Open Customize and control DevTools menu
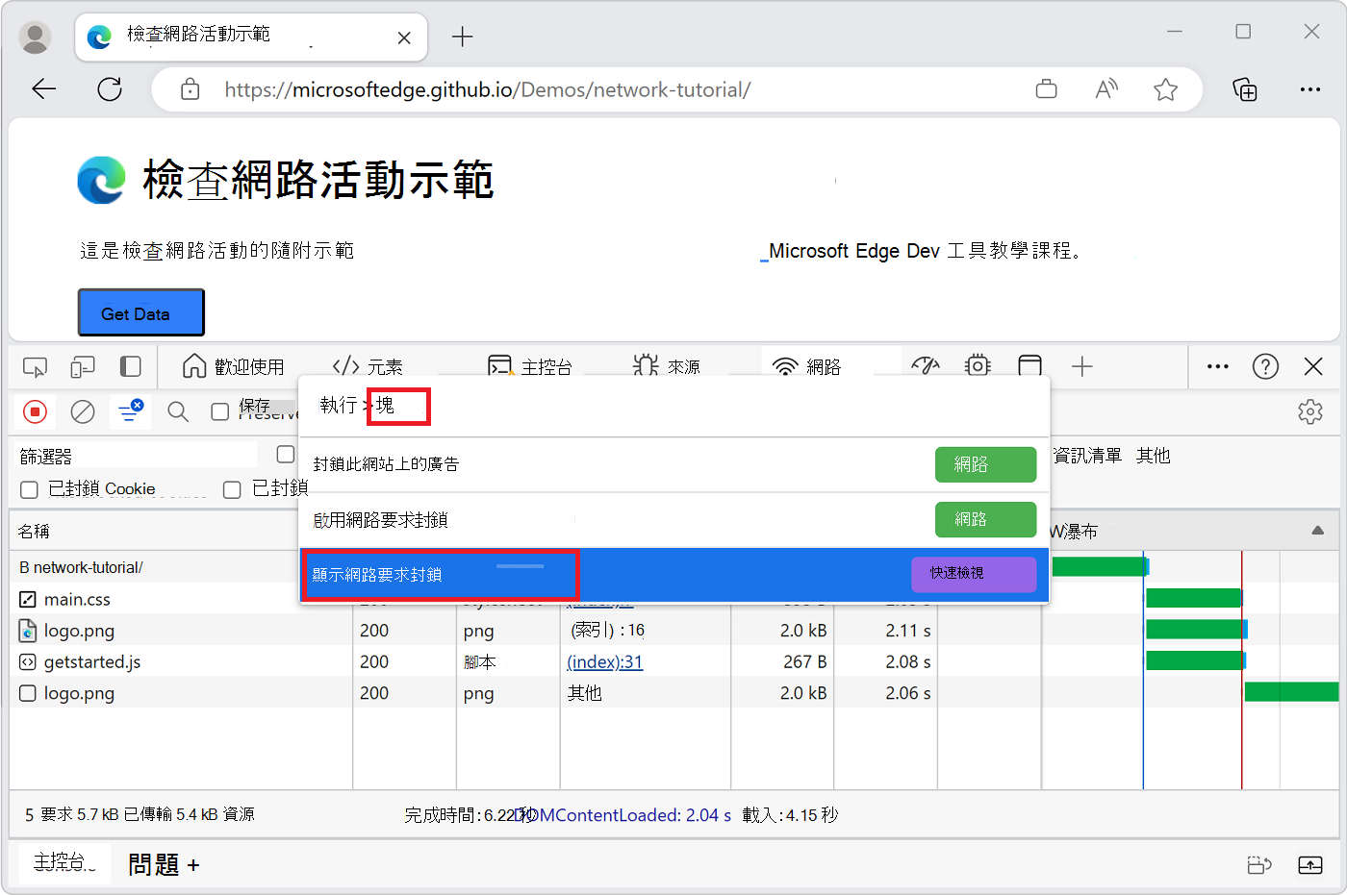 coord(1217,366)
